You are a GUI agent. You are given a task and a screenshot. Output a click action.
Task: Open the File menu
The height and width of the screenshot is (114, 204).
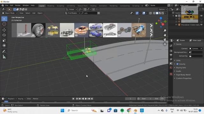pyautogui.click(x=6, y=5)
